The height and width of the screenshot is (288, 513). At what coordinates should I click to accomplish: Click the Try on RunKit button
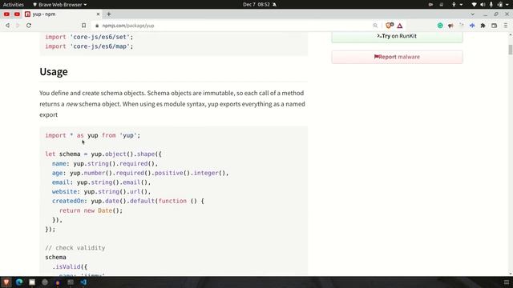397,36
